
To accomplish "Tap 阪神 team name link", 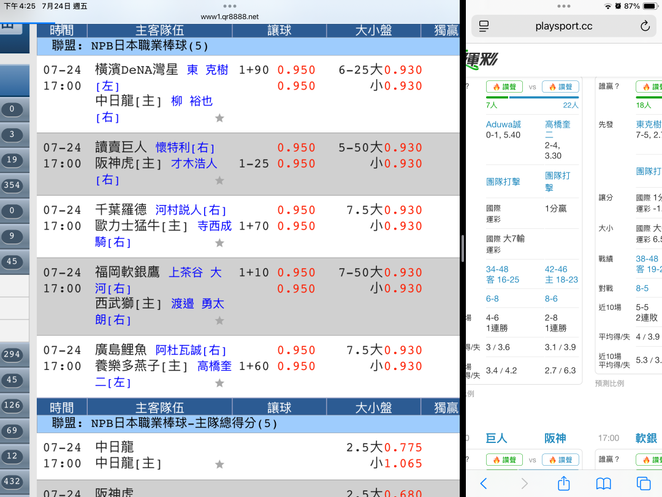I will pos(555,438).
